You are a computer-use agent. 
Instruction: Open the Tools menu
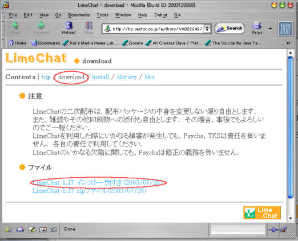coord(102,15)
